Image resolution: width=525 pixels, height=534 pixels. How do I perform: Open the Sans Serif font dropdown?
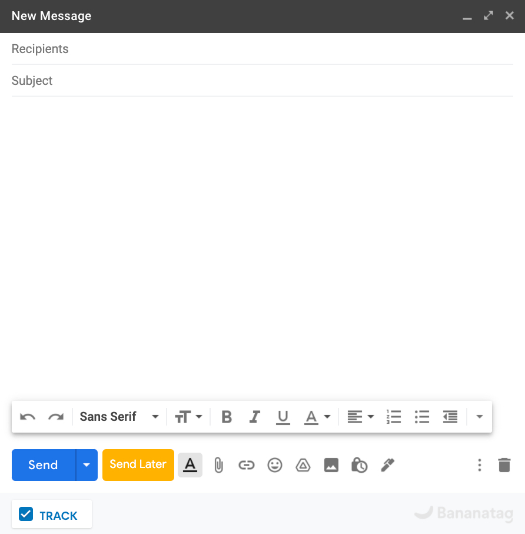(119, 417)
